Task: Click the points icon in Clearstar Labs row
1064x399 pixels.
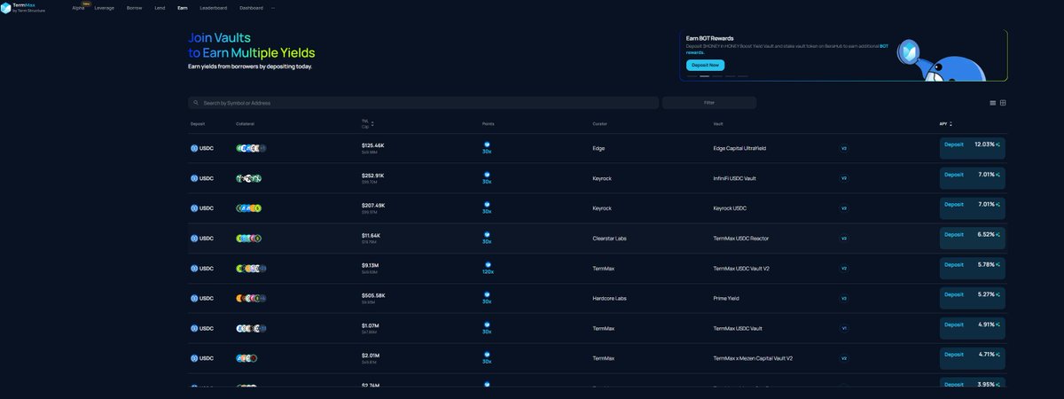Action: pyautogui.click(x=487, y=235)
